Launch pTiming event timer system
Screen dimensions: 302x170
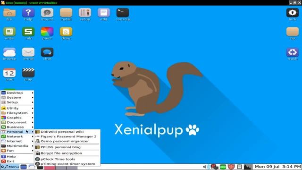click(x=67, y=164)
